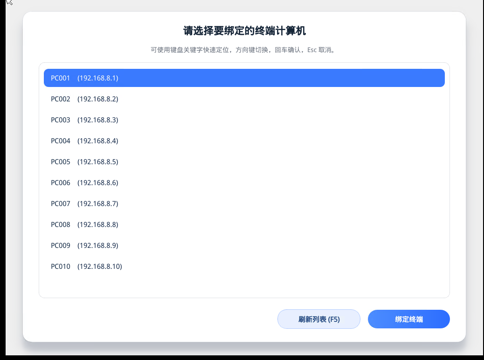Viewport: 484px width, 360px height.
Task: Click the IP address text of PC002
Action: click(97, 99)
